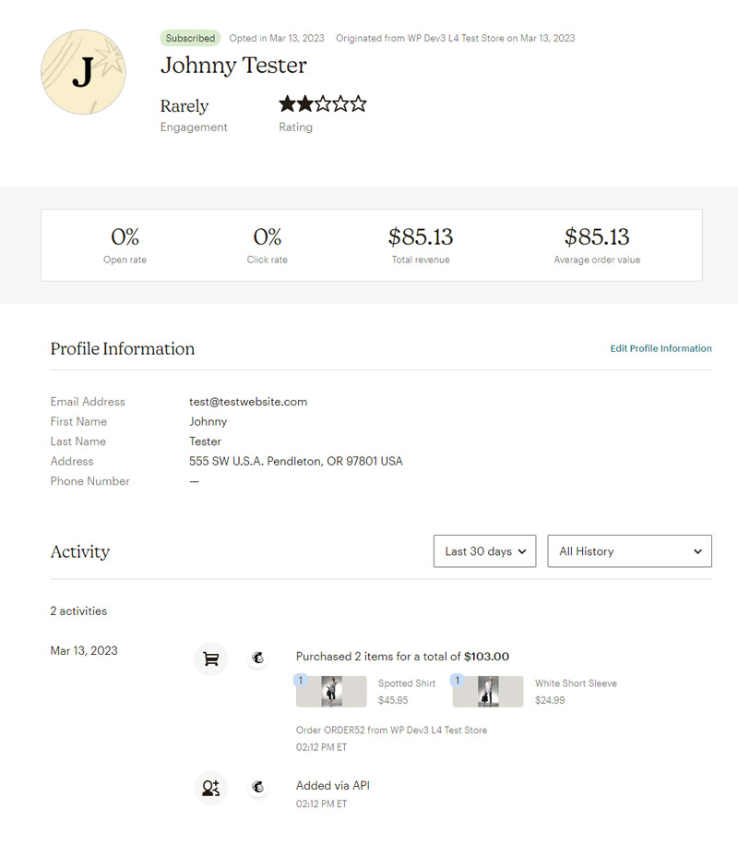Select the White Short Sleeve product name

(576, 683)
